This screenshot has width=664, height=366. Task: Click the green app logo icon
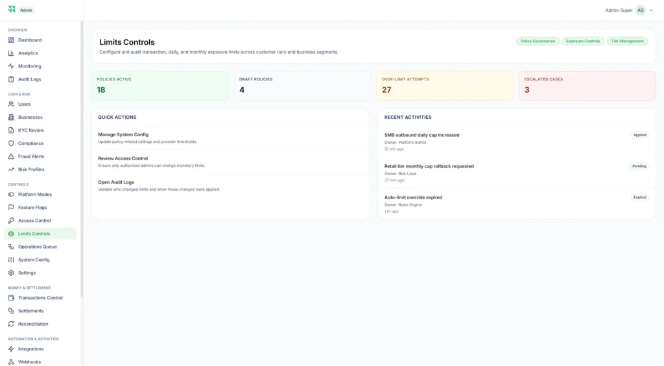12,9
